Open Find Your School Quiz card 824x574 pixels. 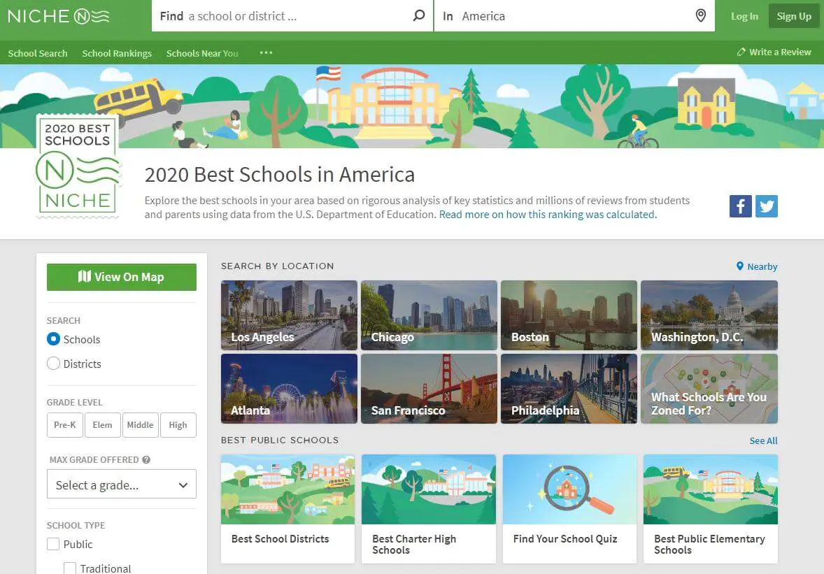point(569,509)
